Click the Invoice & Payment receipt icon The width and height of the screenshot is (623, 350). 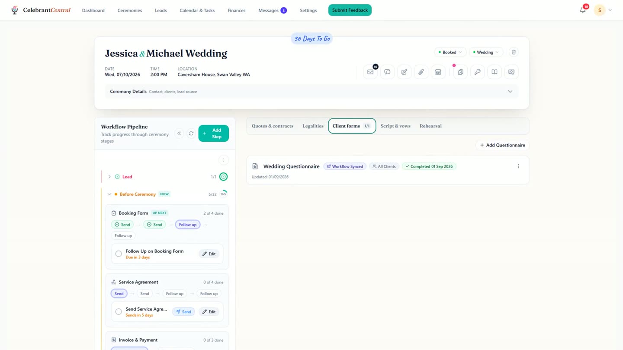pyautogui.click(x=114, y=340)
